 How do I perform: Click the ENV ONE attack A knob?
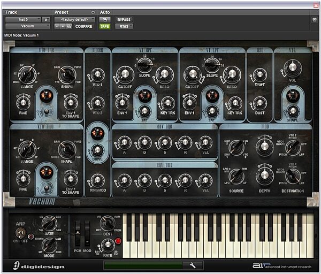[124, 142]
